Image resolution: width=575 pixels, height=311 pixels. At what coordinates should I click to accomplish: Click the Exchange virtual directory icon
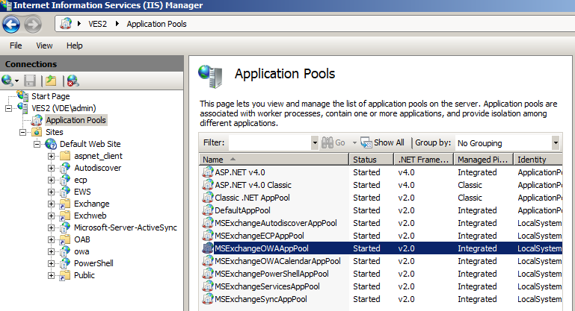coord(65,204)
